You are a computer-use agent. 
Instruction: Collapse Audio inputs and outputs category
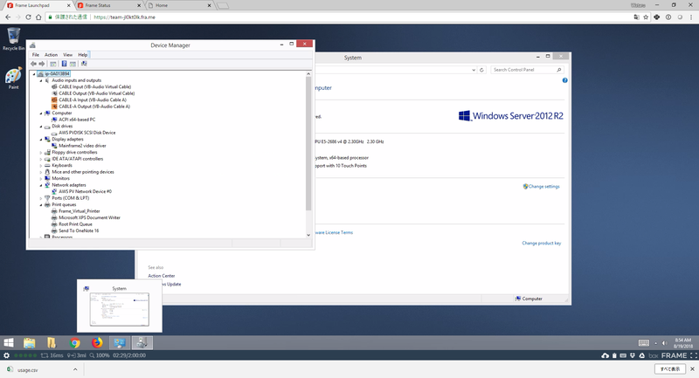tap(41, 80)
